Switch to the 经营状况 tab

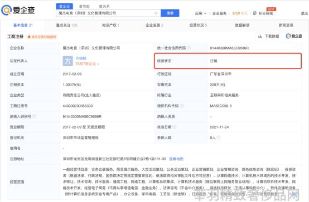click(x=198, y=25)
